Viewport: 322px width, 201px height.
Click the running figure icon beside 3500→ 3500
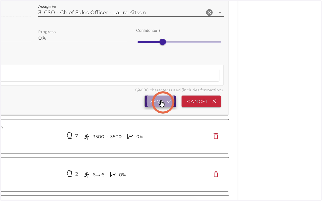[x=86, y=137]
